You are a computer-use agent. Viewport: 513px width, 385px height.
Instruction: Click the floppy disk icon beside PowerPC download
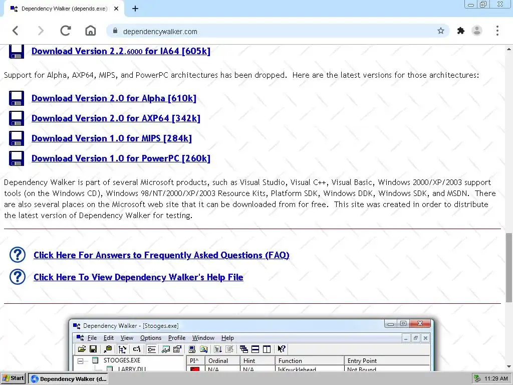click(17, 158)
